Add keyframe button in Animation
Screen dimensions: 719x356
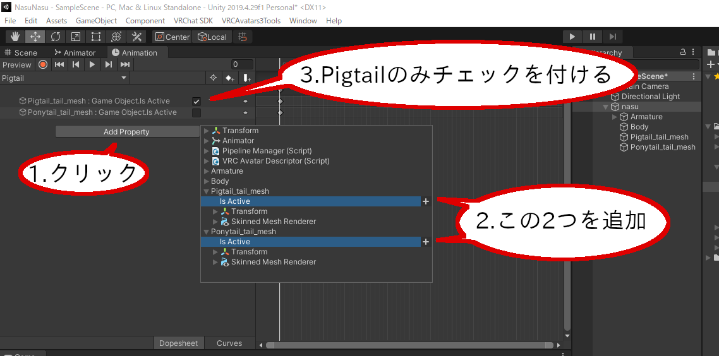230,78
